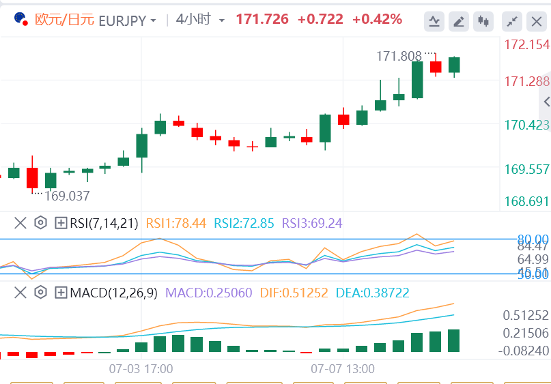This screenshot has height=384, width=551.
Task: Close the chart with top-right X
Action: tap(536, 21)
